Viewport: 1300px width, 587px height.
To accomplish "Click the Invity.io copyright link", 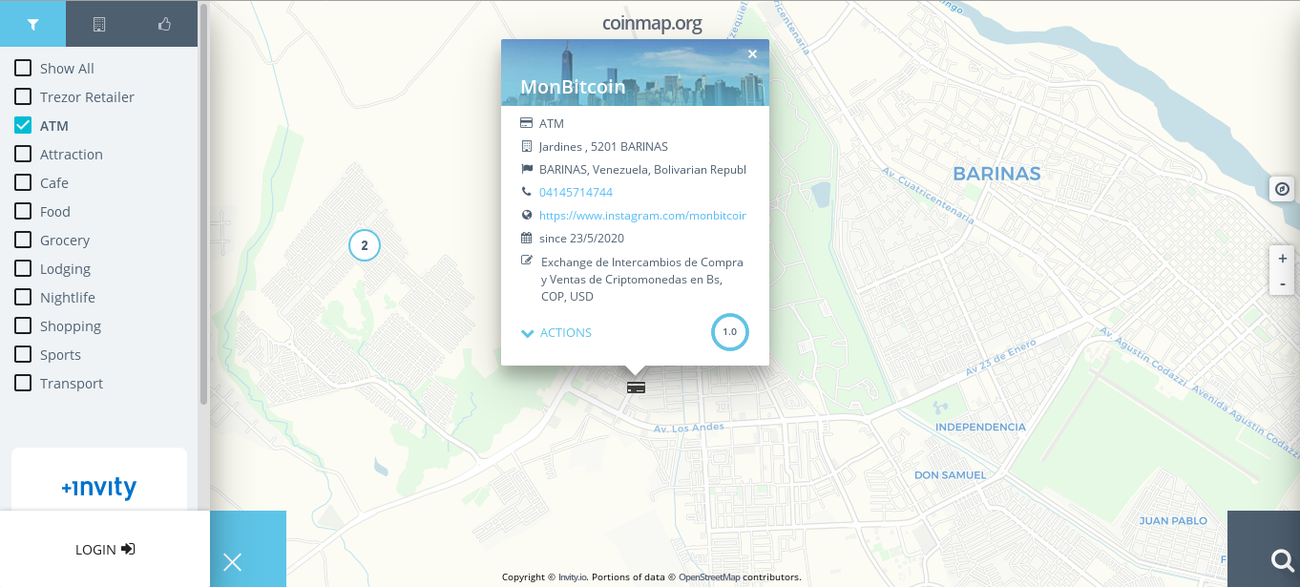I will point(573,577).
